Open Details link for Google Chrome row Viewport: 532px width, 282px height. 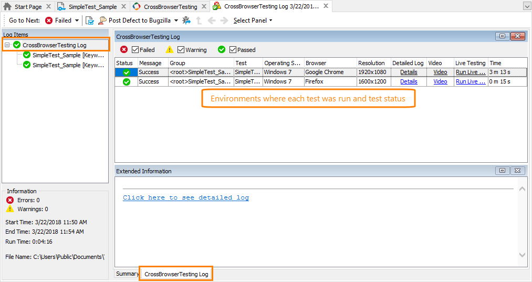409,72
